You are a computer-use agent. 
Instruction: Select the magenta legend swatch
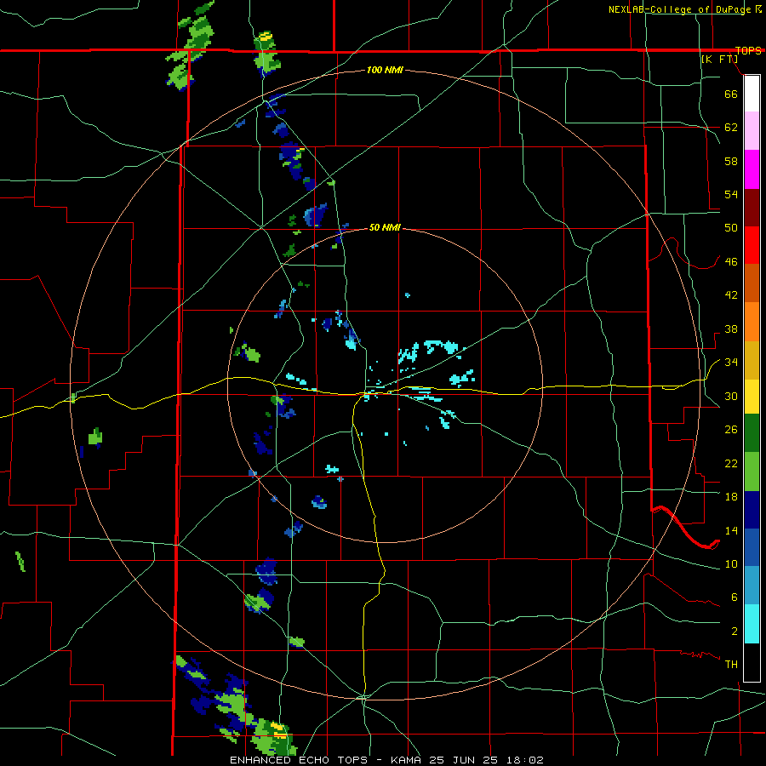752,169
